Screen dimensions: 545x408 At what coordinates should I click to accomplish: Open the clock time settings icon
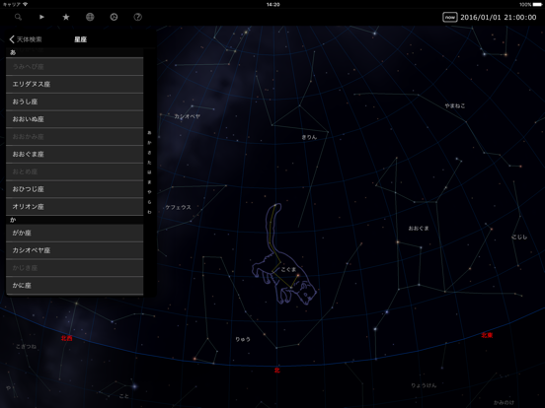coord(114,17)
